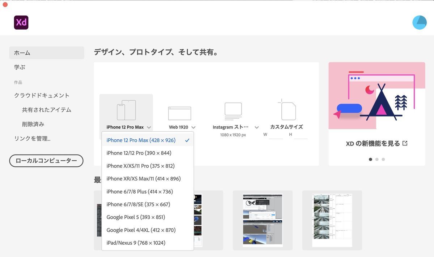Image resolution: width=434 pixels, height=257 pixels.
Task: Choose iPhone 12/12 Pro (390 × 844)
Action: (x=148, y=153)
